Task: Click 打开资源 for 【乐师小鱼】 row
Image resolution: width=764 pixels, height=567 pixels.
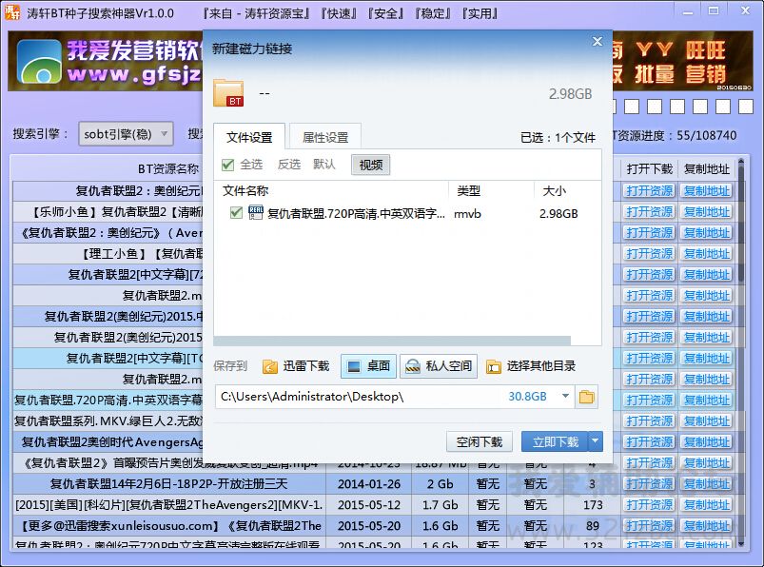Action: coord(650,212)
